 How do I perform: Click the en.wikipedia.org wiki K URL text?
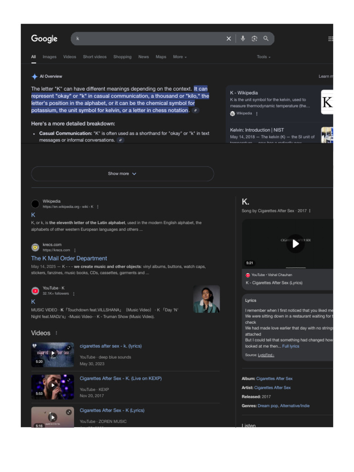coord(68,207)
